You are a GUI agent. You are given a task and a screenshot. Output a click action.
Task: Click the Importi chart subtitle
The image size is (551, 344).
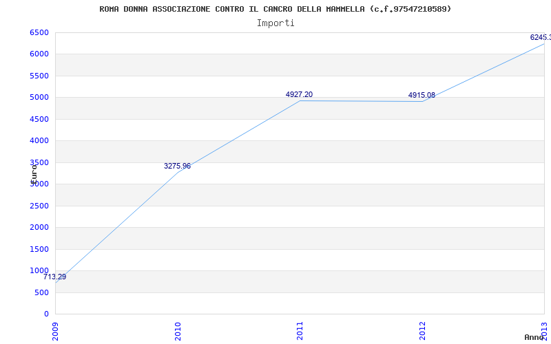[x=275, y=23]
